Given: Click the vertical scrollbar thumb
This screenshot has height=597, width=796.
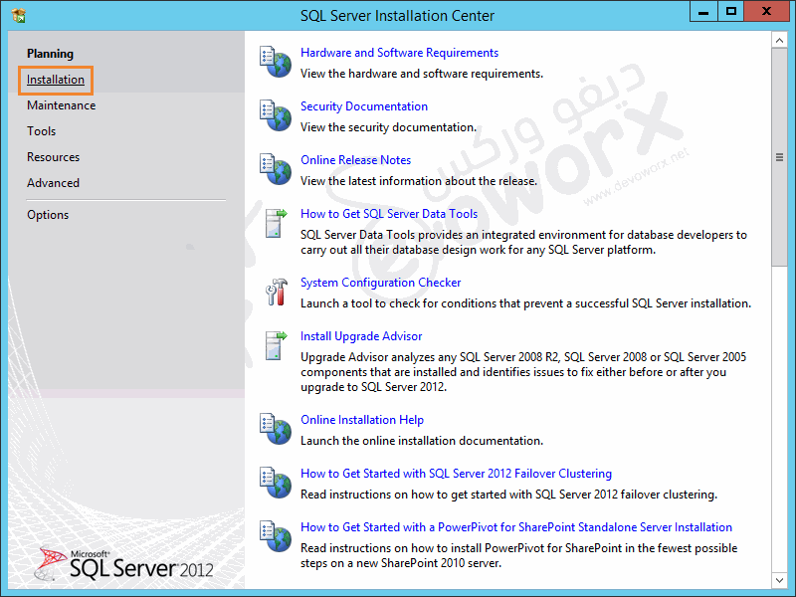Looking at the screenshot, I should [779, 157].
